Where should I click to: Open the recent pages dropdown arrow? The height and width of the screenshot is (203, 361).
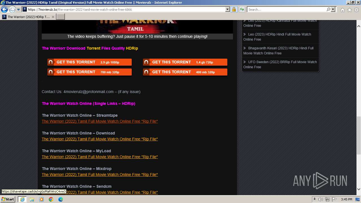19,10
